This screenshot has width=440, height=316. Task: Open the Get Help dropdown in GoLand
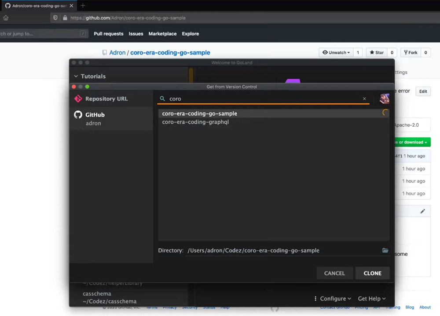(371, 298)
